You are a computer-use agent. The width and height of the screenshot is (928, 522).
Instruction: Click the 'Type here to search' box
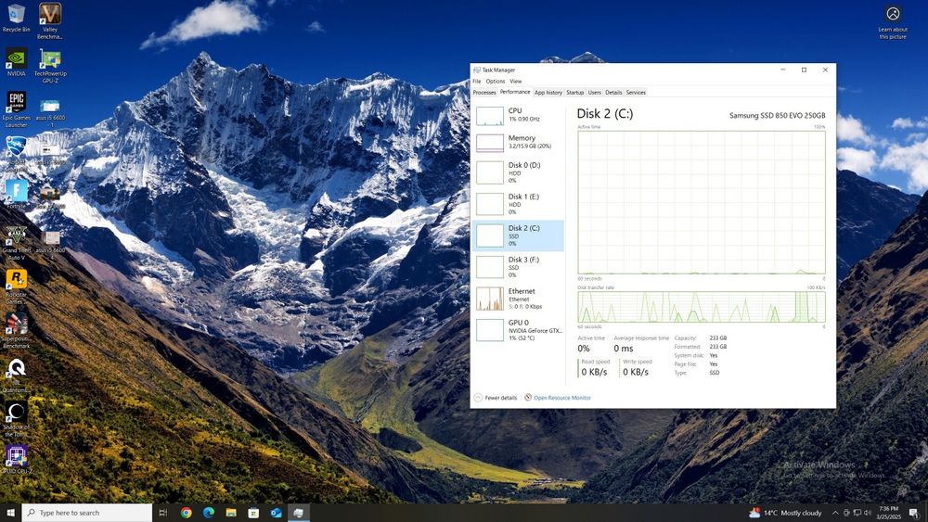(87, 513)
